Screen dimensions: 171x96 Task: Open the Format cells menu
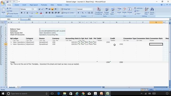pos(130,11)
